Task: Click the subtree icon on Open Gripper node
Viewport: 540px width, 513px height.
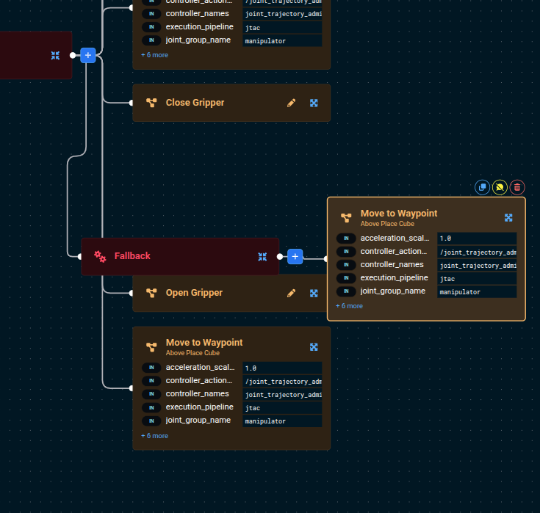Action: pos(151,293)
